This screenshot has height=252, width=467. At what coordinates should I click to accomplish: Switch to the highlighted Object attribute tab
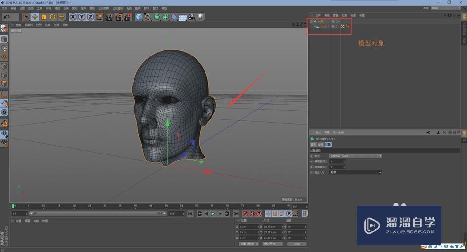[x=328, y=145]
